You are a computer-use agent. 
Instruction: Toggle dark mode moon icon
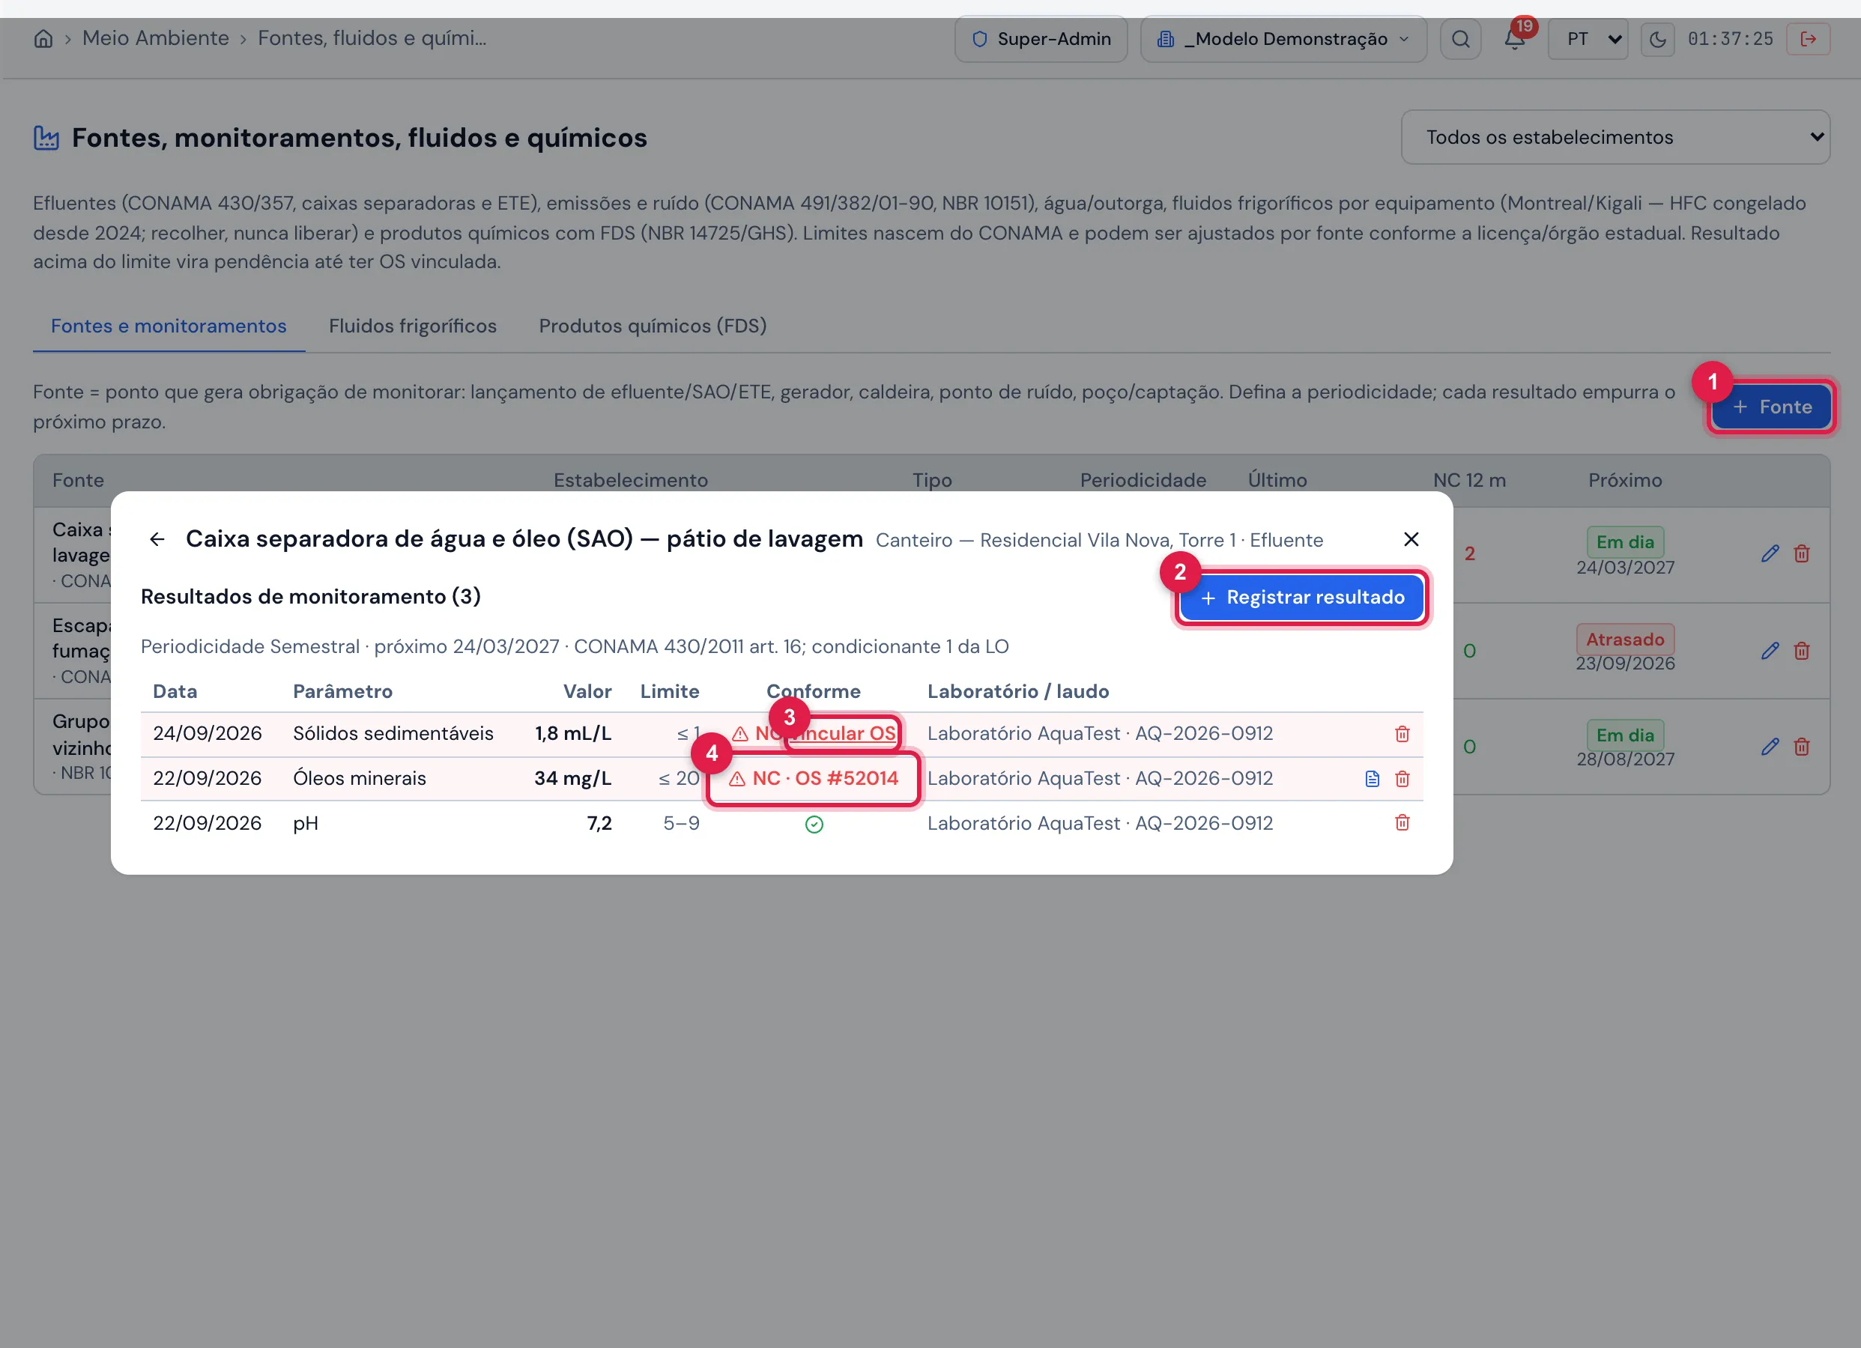(1656, 38)
